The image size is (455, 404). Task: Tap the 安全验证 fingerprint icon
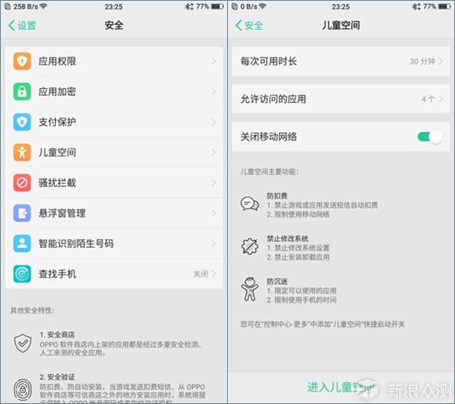point(23,389)
